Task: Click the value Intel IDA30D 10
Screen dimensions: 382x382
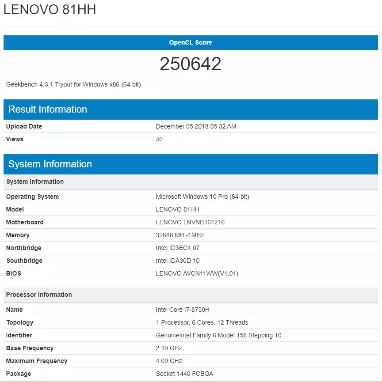Action: [x=178, y=261]
